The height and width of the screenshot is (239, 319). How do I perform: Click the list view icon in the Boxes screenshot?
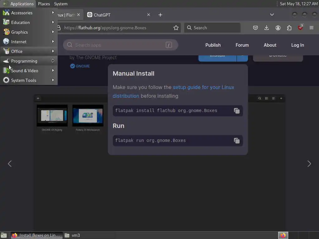tap(267, 98)
